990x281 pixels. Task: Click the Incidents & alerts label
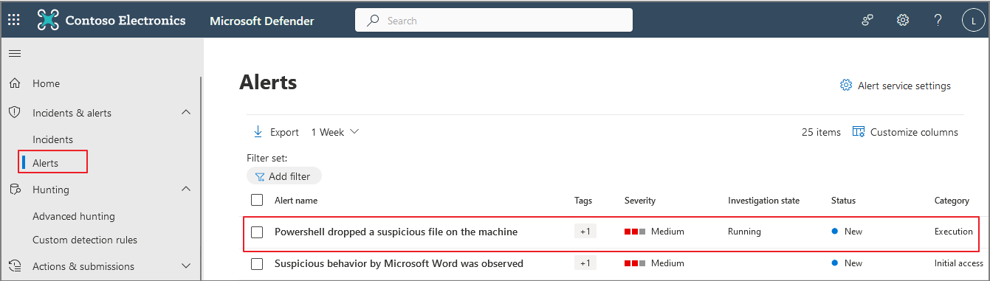(72, 113)
